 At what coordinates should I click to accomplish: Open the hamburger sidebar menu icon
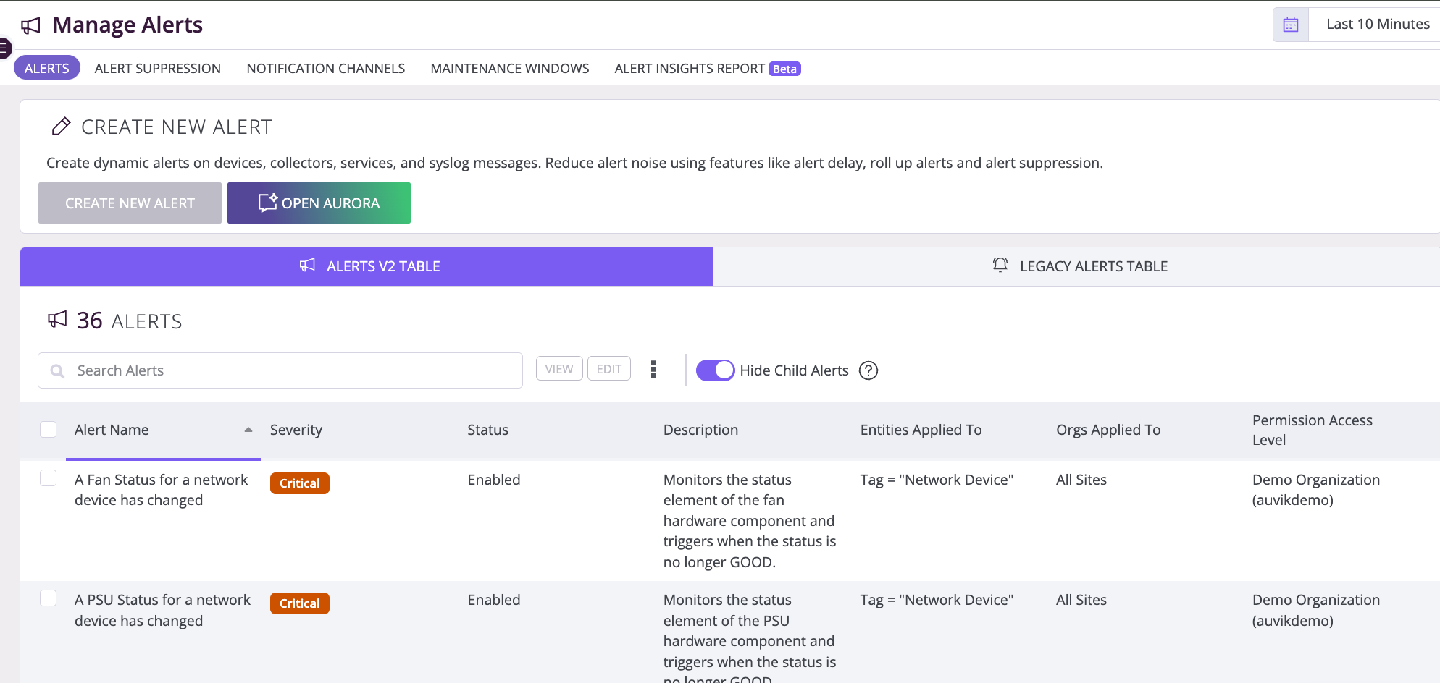click(4, 48)
